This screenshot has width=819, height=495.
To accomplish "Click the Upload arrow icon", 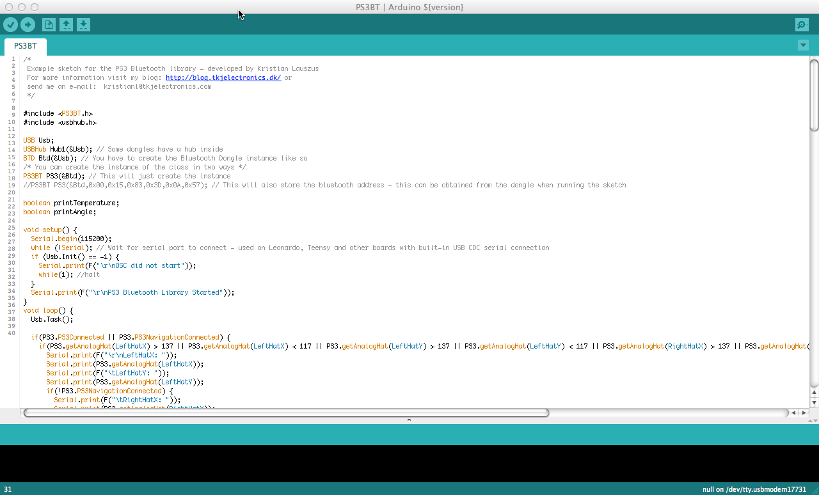I will (x=28, y=24).
